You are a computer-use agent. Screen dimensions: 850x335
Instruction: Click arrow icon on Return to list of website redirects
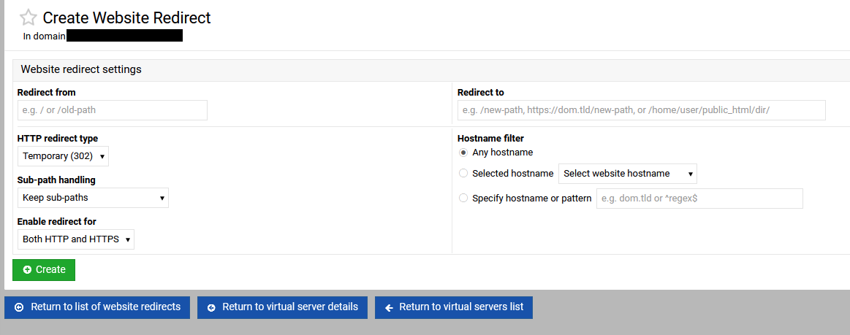pyautogui.click(x=19, y=307)
